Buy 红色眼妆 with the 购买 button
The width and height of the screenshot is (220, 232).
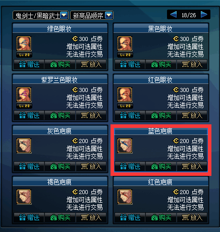161,115
